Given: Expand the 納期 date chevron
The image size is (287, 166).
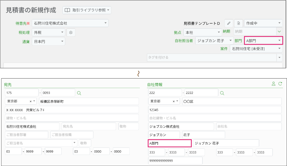Looking at the screenshot, I should click(279, 31).
